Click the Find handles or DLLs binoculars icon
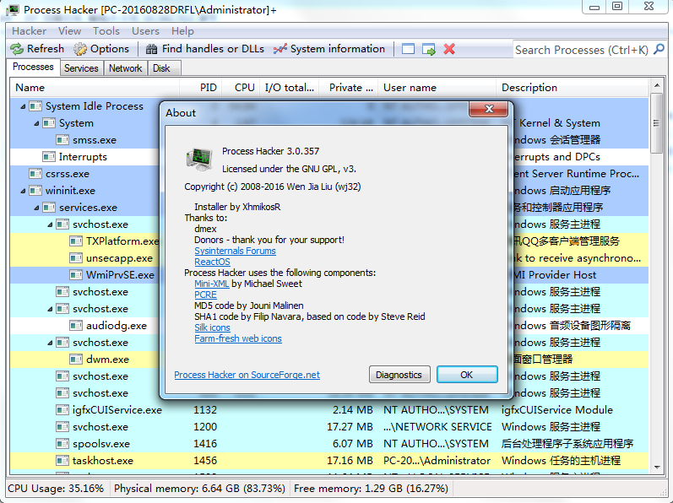 (x=151, y=49)
